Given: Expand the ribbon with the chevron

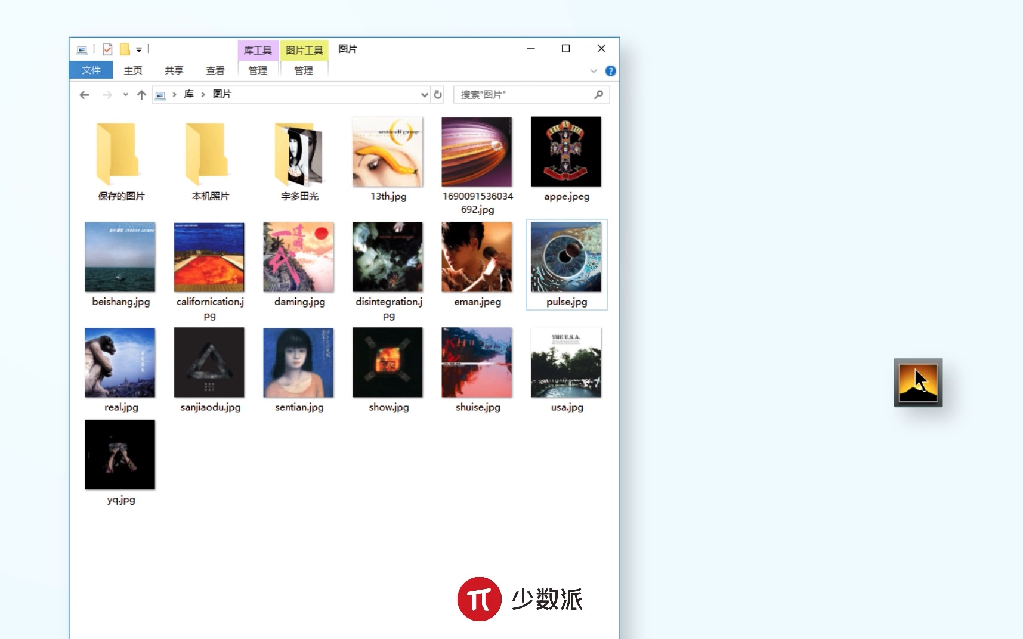Looking at the screenshot, I should pyautogui.click(x=594, y=71).
